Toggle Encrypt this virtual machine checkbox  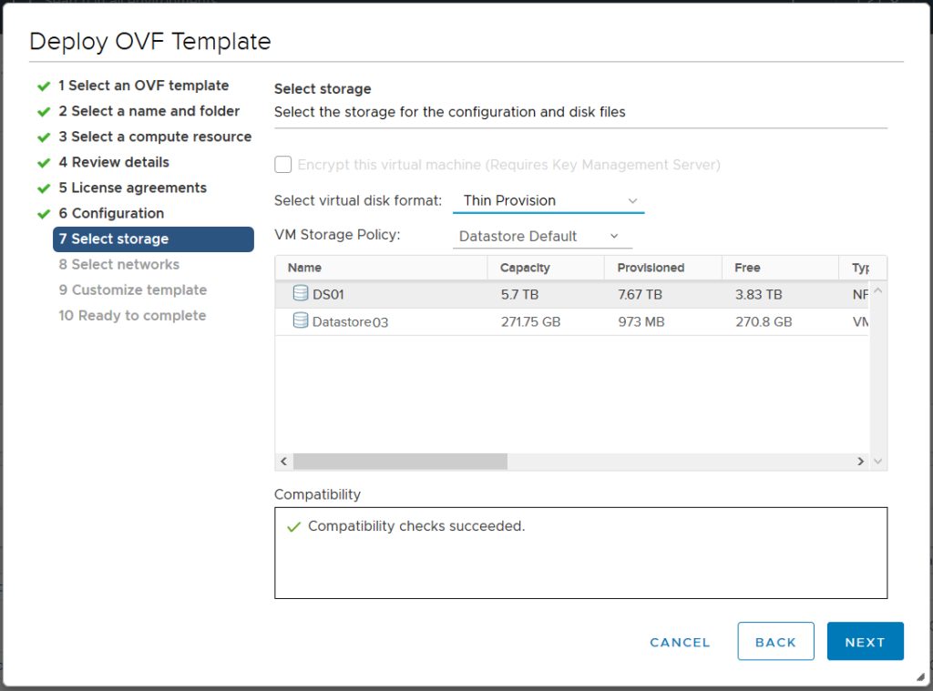click(283, 165)
